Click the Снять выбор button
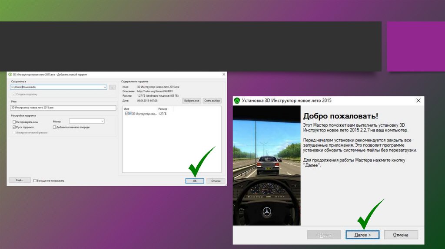 click(212, 101)
